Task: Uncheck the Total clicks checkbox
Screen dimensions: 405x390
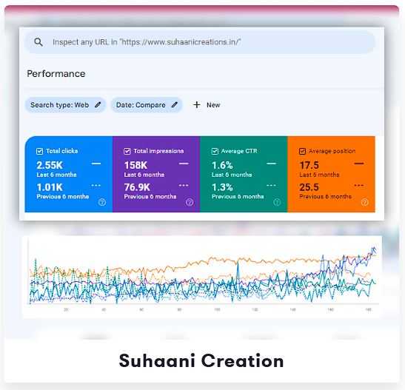Action: [x=39, y=151]
